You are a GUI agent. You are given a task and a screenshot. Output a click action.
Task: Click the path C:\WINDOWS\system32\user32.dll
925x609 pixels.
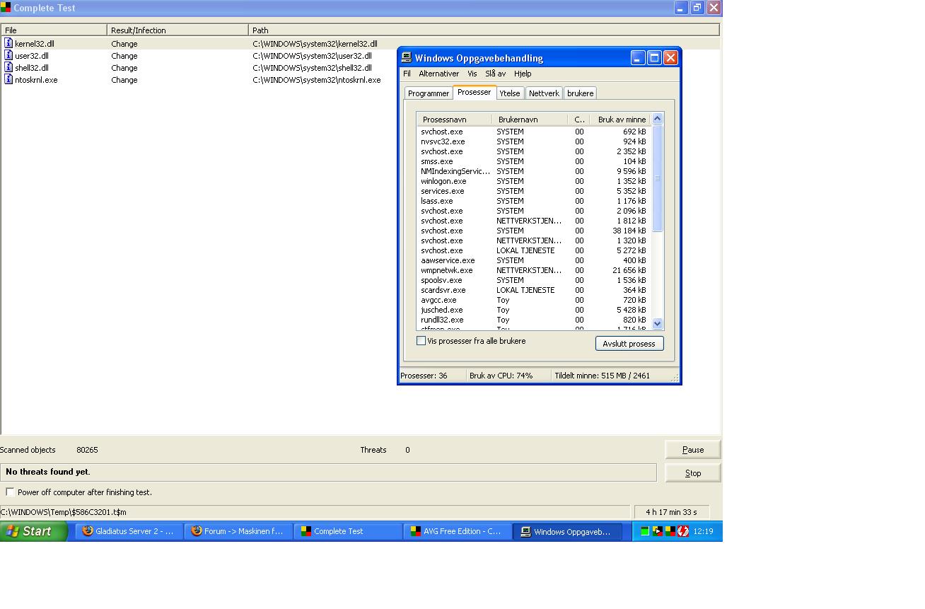click(312, 56)
